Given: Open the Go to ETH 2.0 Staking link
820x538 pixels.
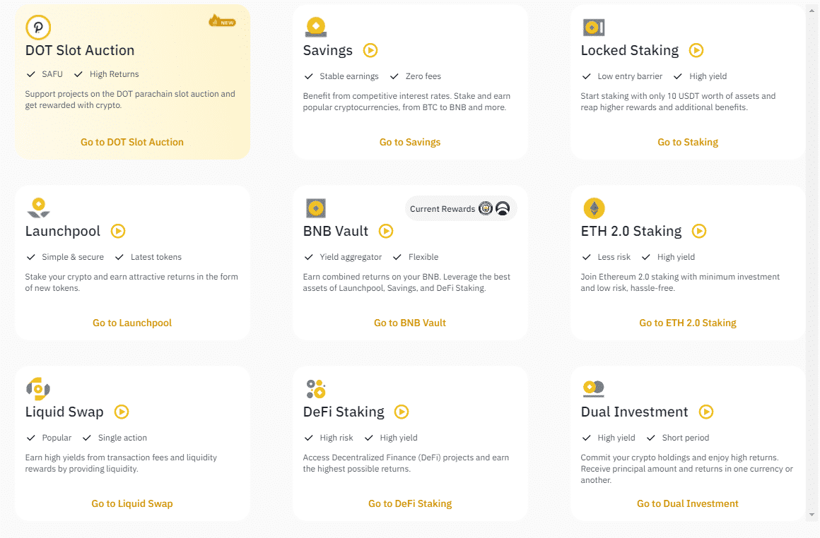Looking at the screenshot, I should [x=688, y=323].
